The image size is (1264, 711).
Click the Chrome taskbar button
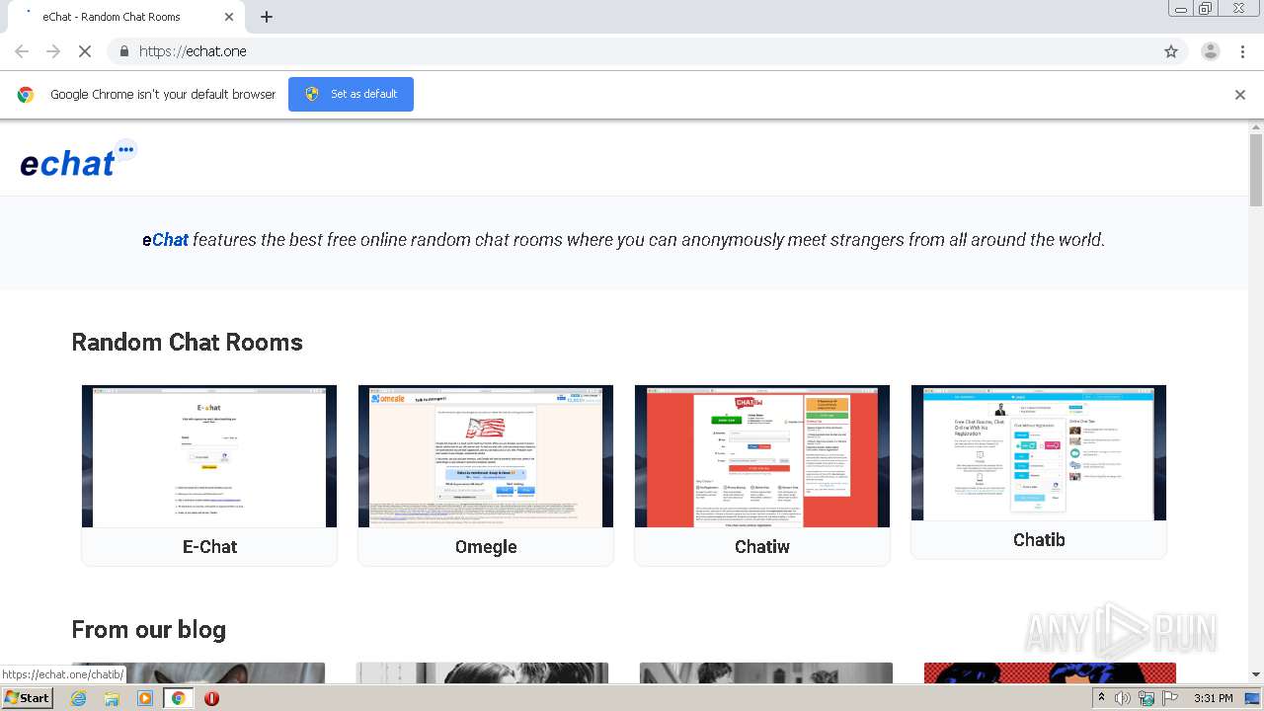(179, 698)
